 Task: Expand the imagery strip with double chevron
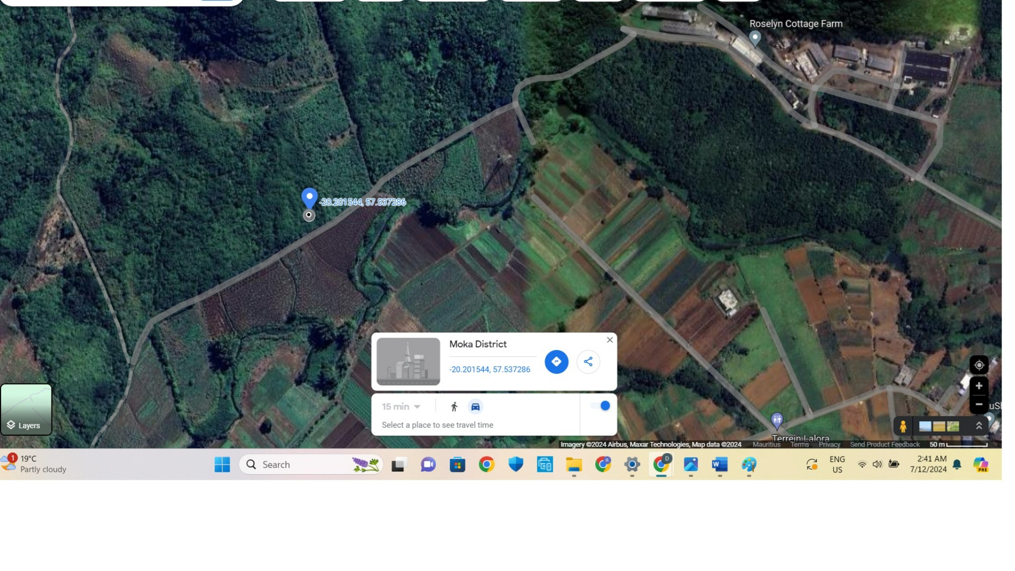click(979, 426)
